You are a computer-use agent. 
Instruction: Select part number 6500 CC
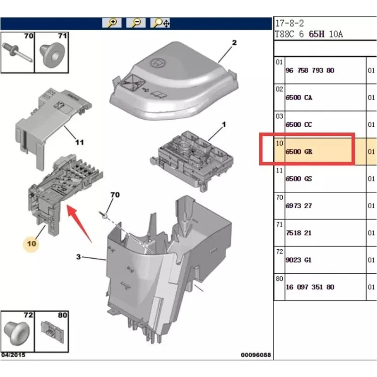point(299,124)
